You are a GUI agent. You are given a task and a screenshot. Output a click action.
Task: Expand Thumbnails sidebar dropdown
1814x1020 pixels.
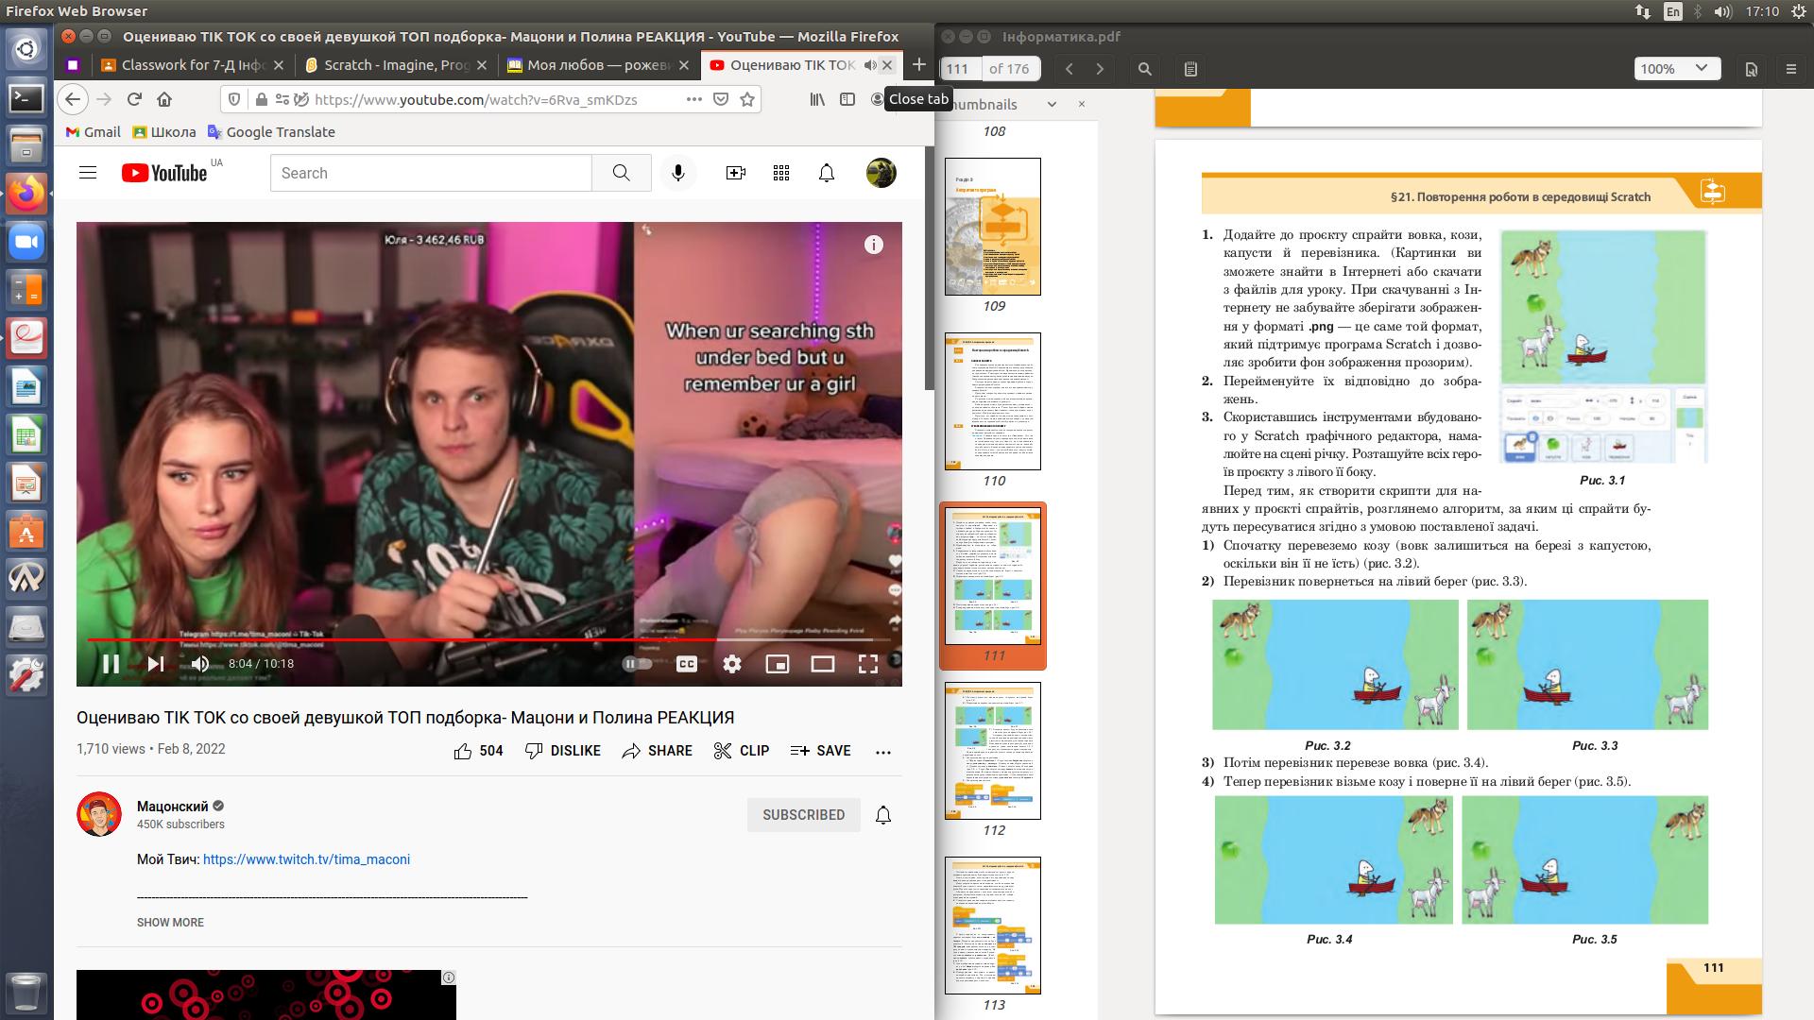pyautogui.click(x=1051, y=105)
